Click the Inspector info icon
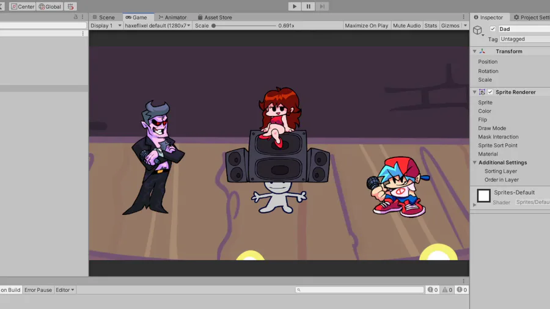This screenshot has height=309, width=550. click(x=476, y=17)
